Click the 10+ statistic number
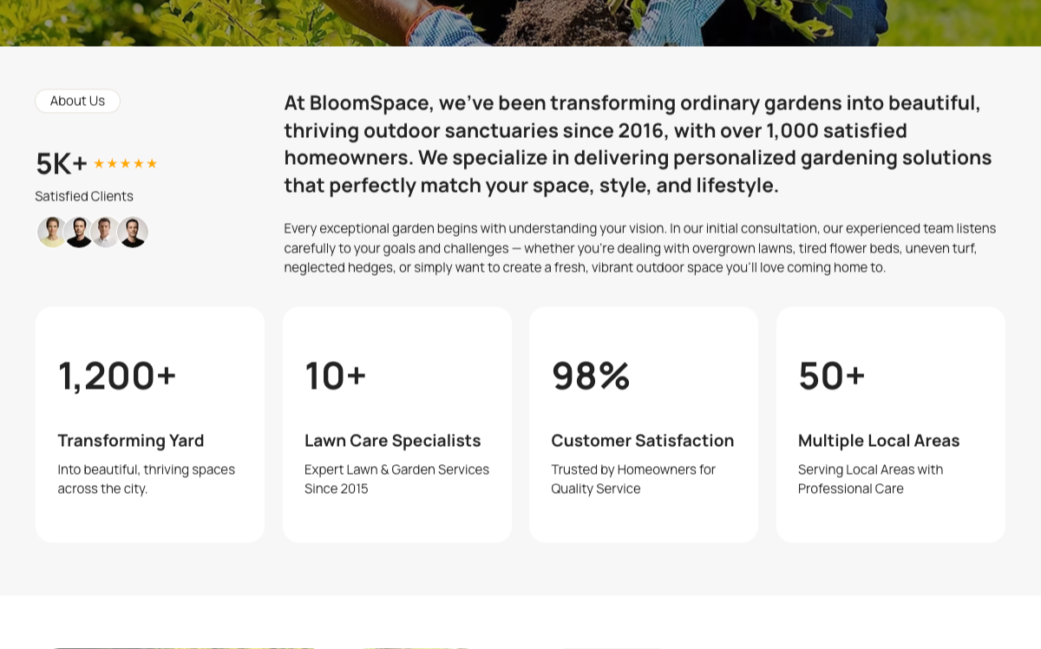 (x=336, y=376)
